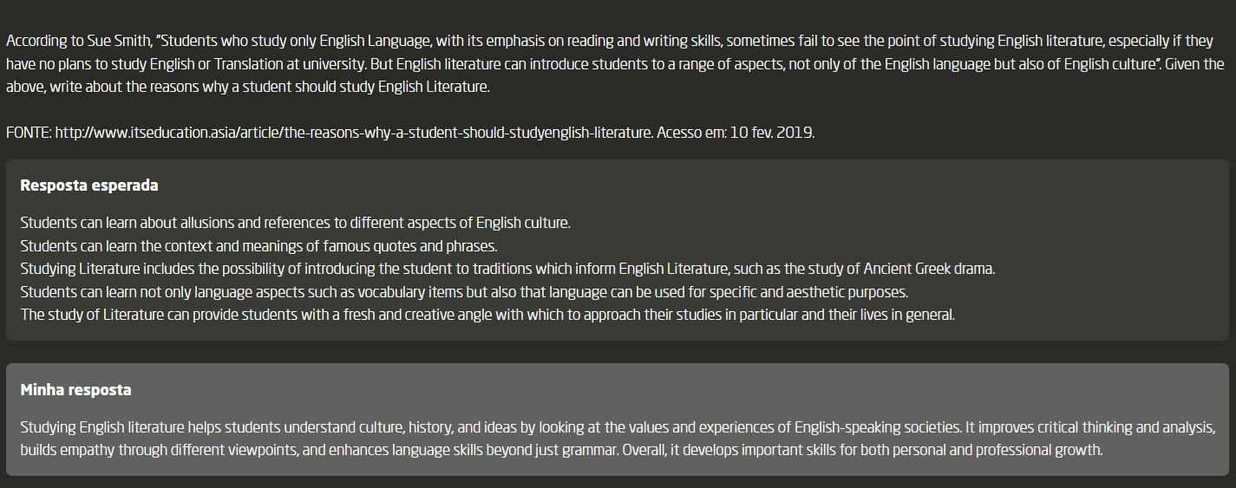Click the word "FONTE:" before the URL
This screenshot has width=1236, height=488.
[29, 133]
